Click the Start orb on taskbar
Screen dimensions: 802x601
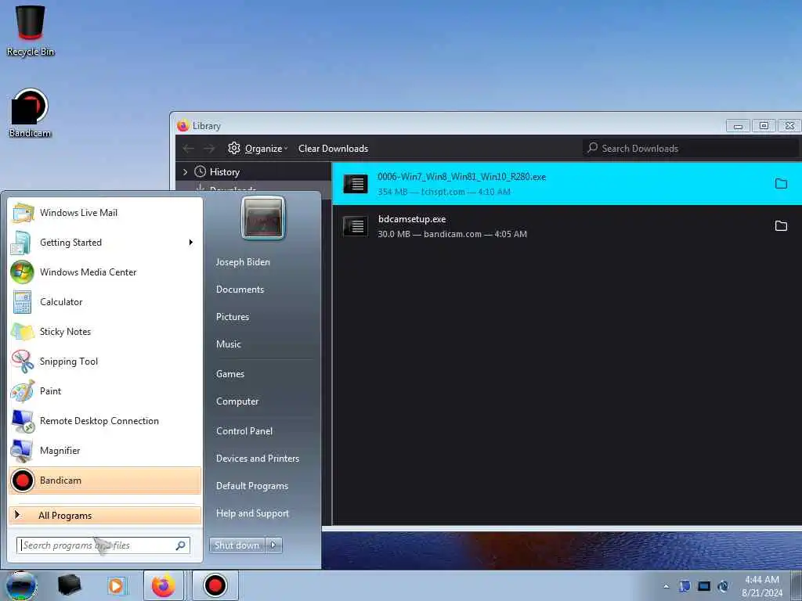(x=21, y=585)
